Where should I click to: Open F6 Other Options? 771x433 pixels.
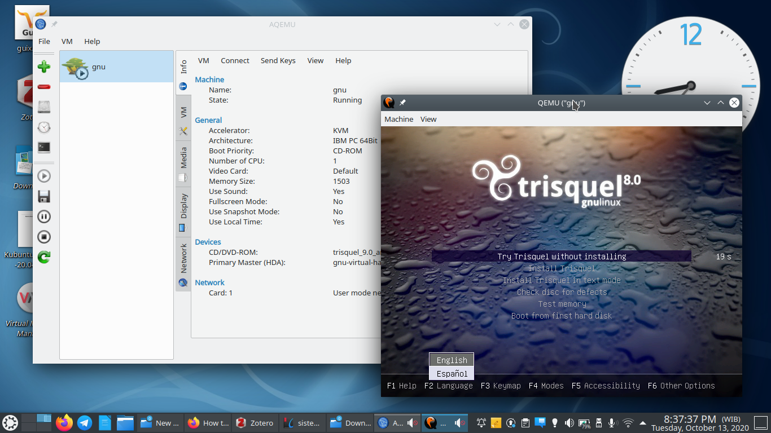[x=681, y=386]
